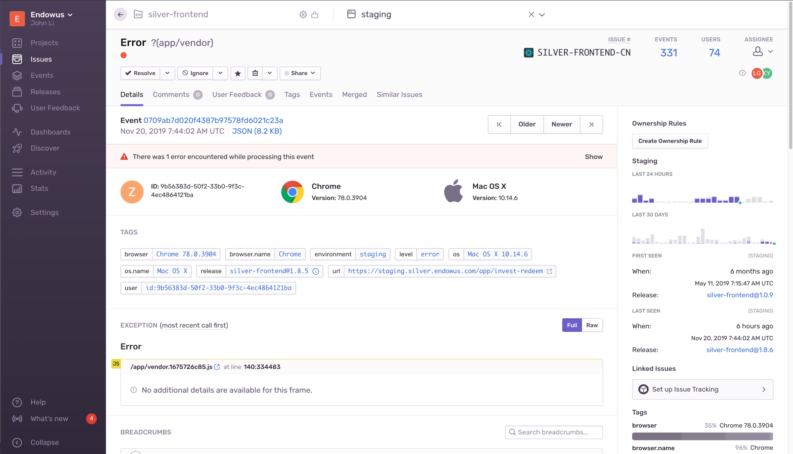This screenshot has height=454, width=793.
Task: Open the JSON (8.2 KB) link
Action: pyautogui.click(x=257, y=131)
